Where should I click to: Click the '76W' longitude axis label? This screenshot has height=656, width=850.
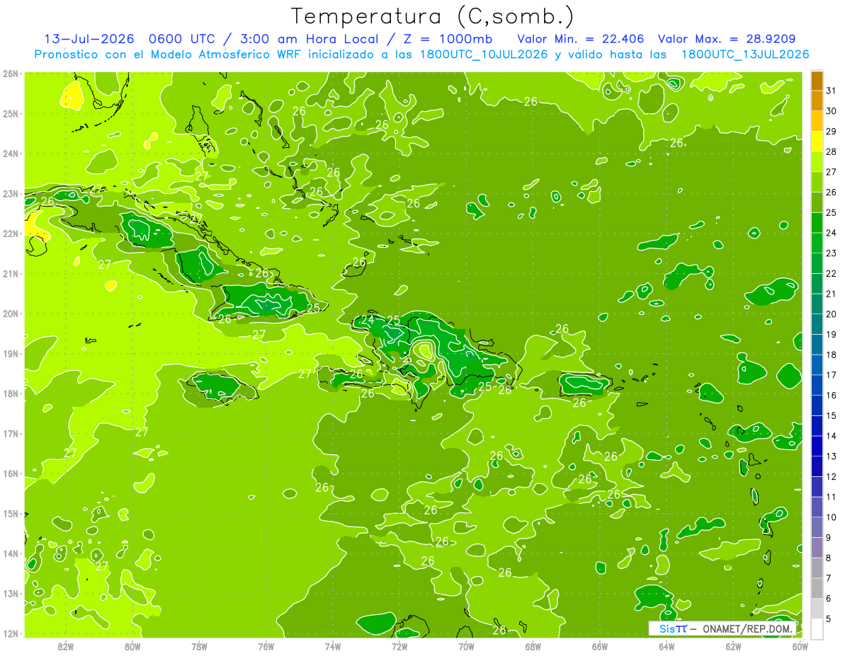click(x=266, y=646)
